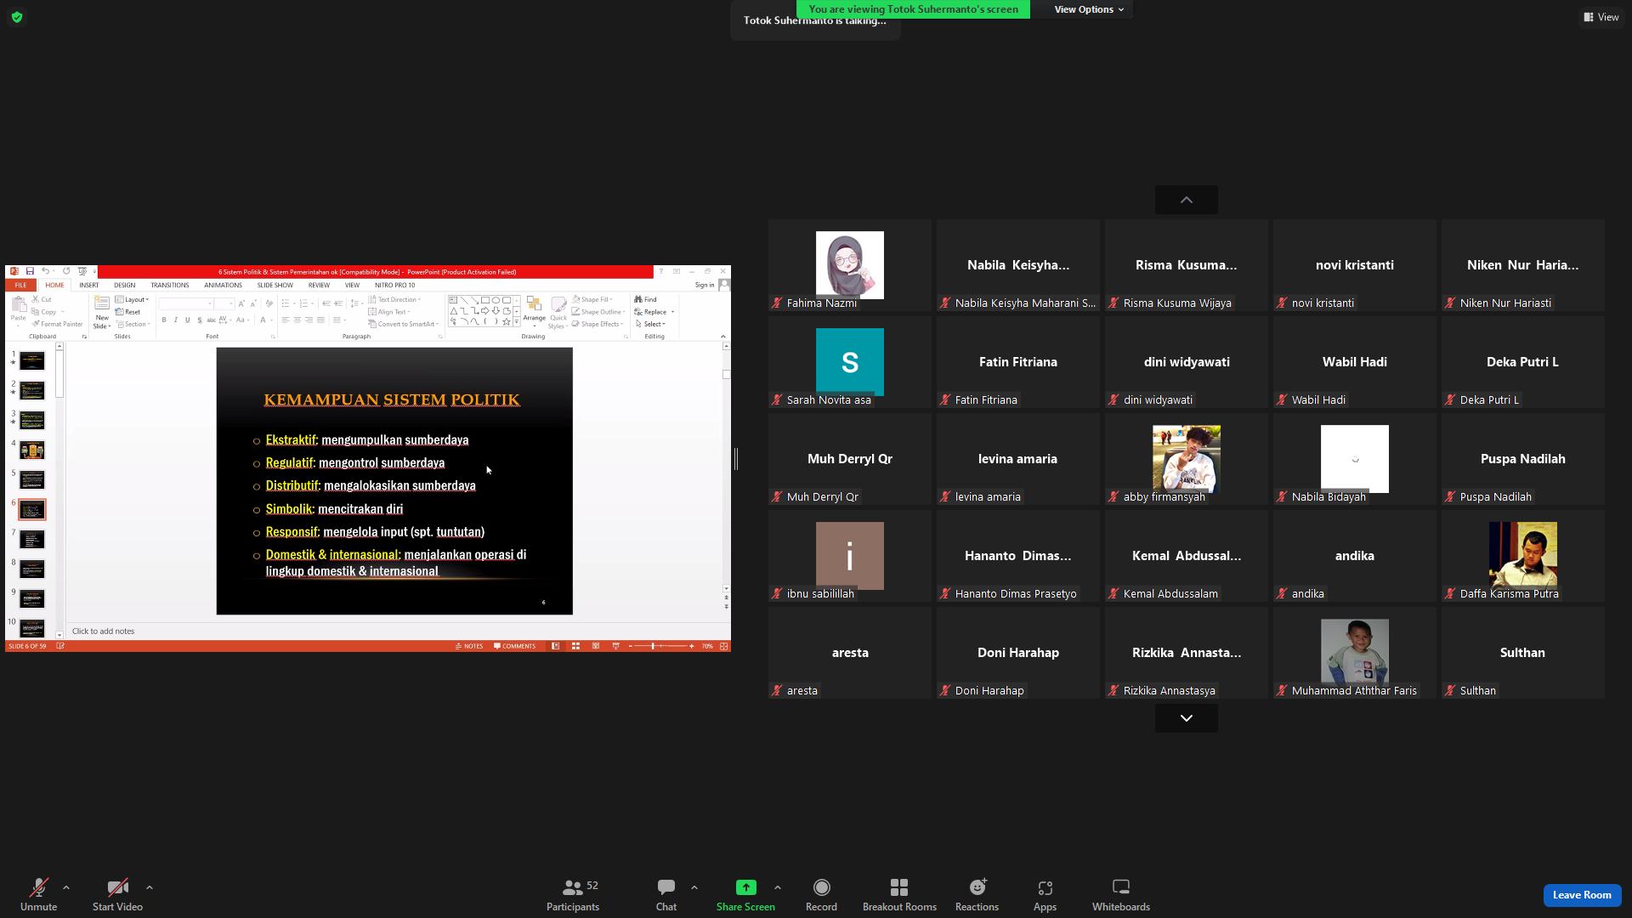The height and width of the screenshot is (918, 1632).
Task: Open the Layout dropdown in Slides group
Action: [133, 300]
